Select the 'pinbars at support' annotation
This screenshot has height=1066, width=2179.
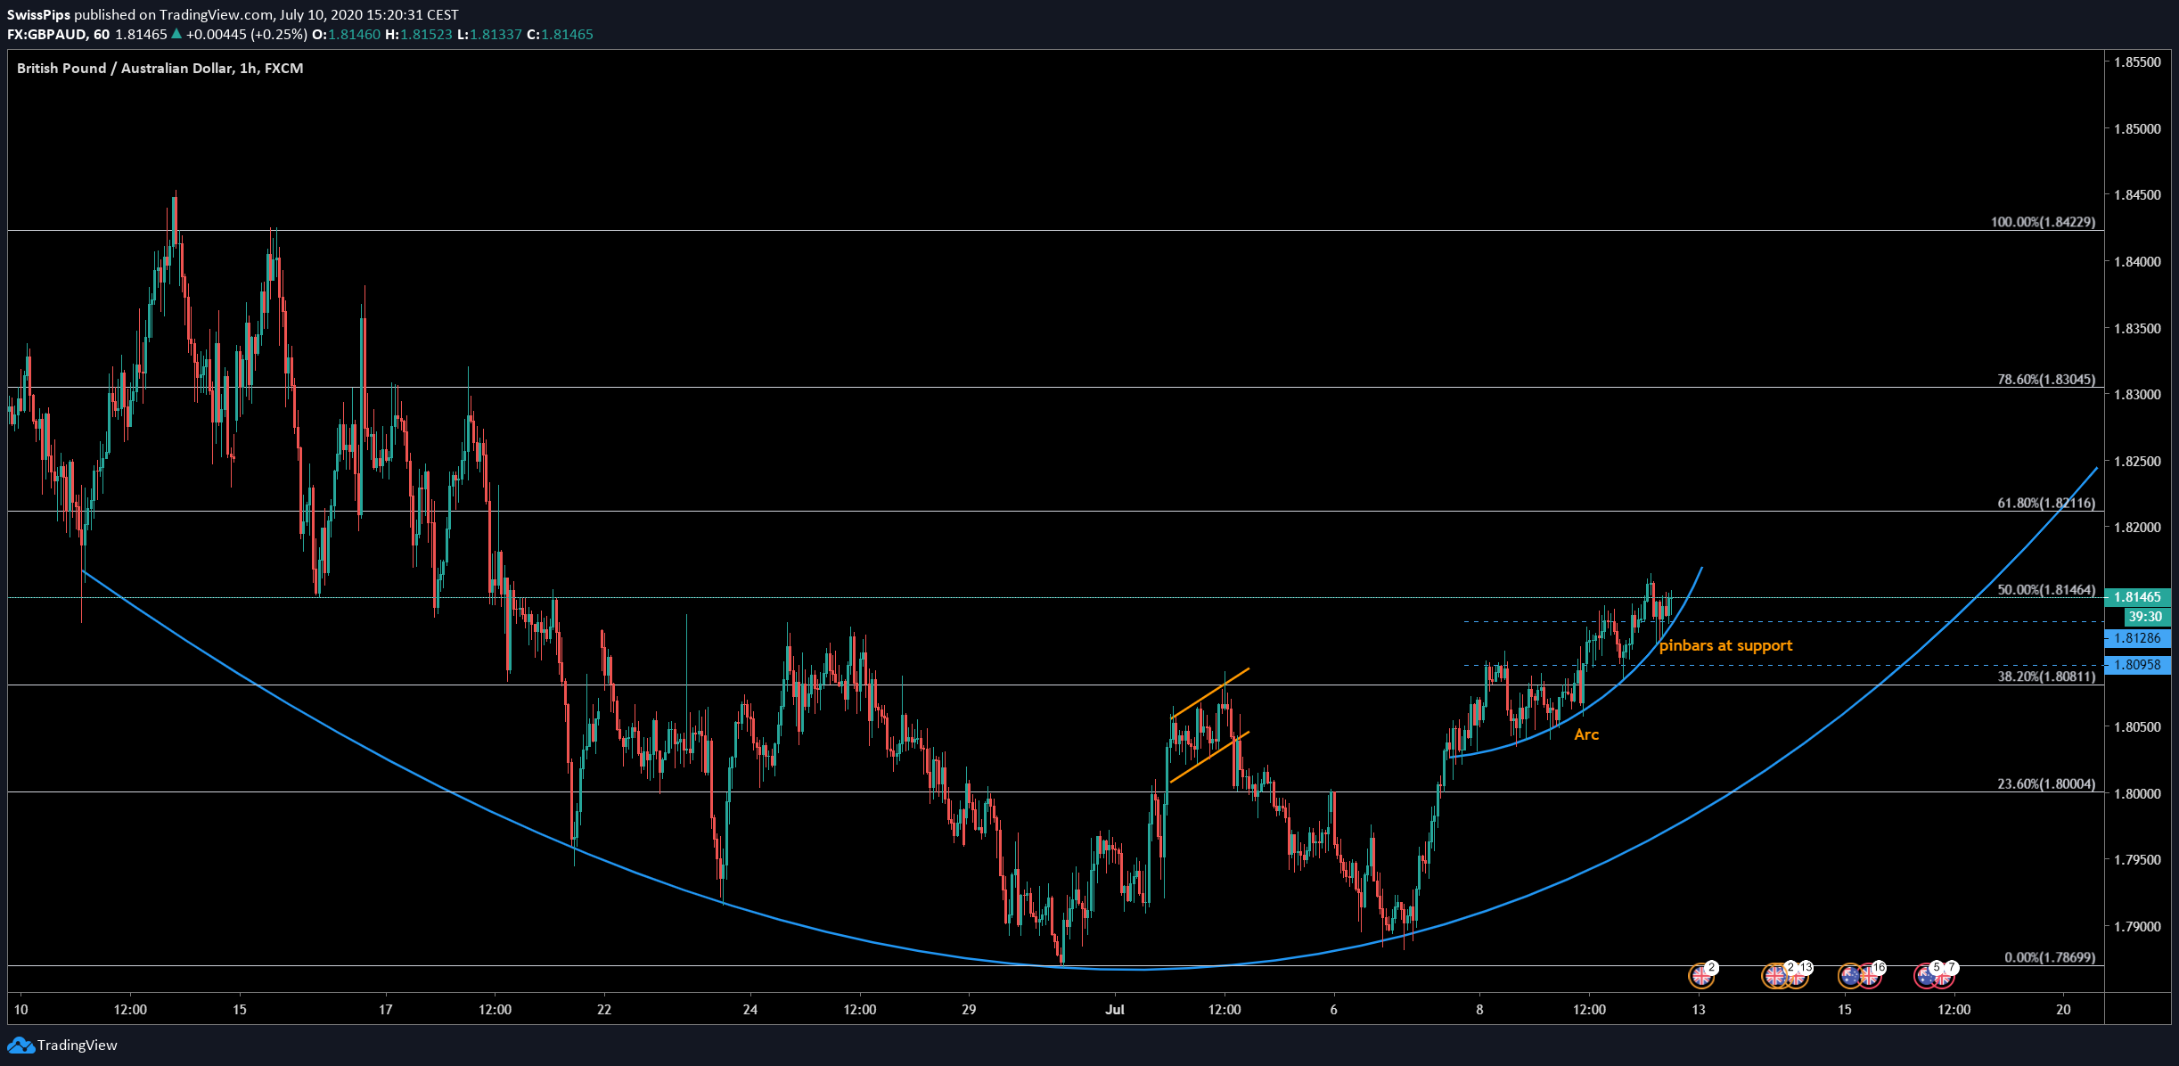(1725, 645)
